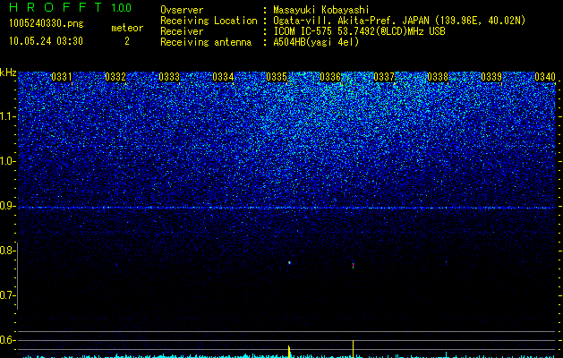Image resolution: width=563 pixels, height=358 pixels.
Task: Click the 0337 time marker
Action: [384, 77]
